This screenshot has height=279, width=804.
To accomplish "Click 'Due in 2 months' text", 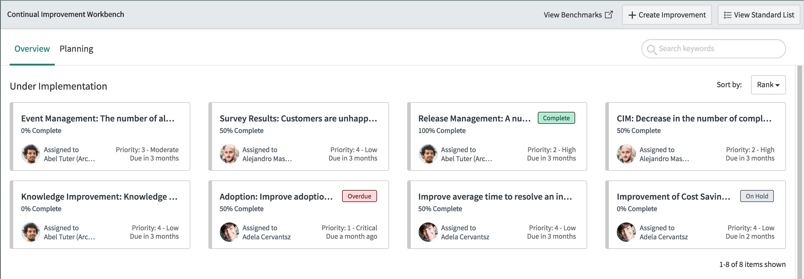I will point(750,236).
